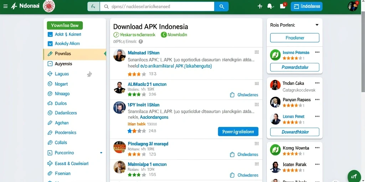The width and height of the screenshot is (365, 182).
Task: Click the star rating of 1PY Inelrt IShtan
Action: [137, 131]
